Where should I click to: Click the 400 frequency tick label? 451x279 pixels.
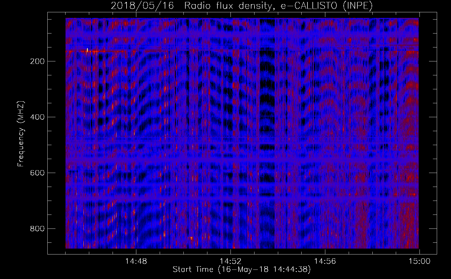coord(37,117)
